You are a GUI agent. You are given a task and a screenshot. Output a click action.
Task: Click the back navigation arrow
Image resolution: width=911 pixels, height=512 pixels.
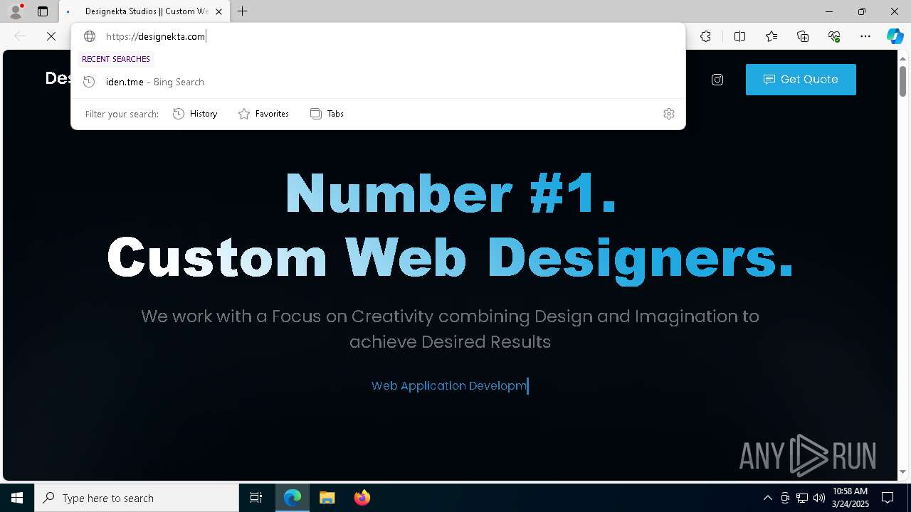coord(20,36)
